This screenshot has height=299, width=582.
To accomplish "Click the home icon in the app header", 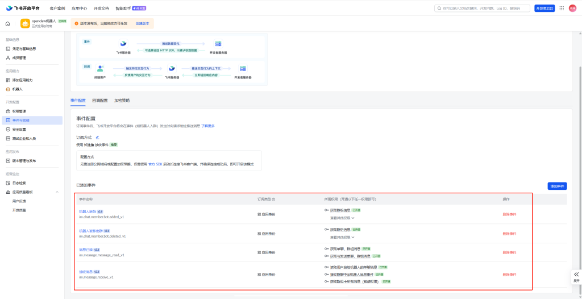I will coord(8,23).
